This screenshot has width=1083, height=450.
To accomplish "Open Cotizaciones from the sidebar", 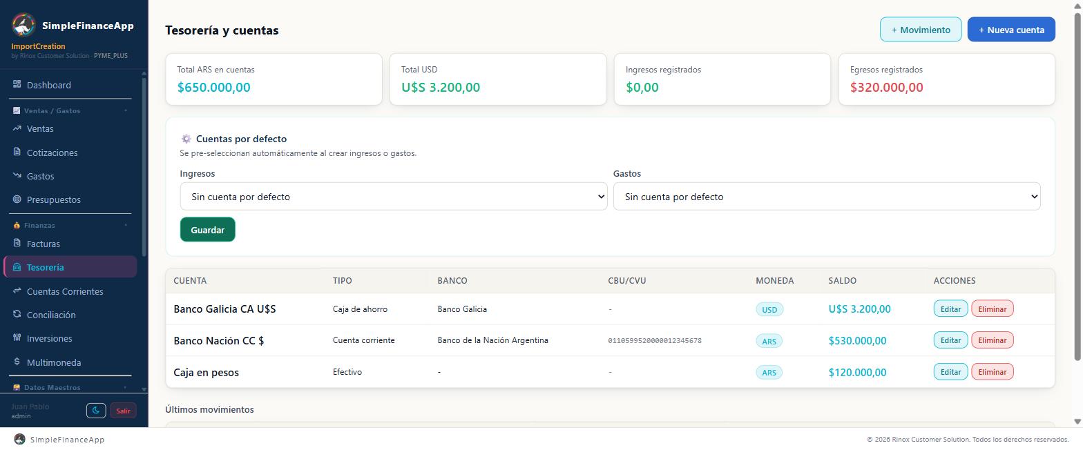I will [70, 153].
